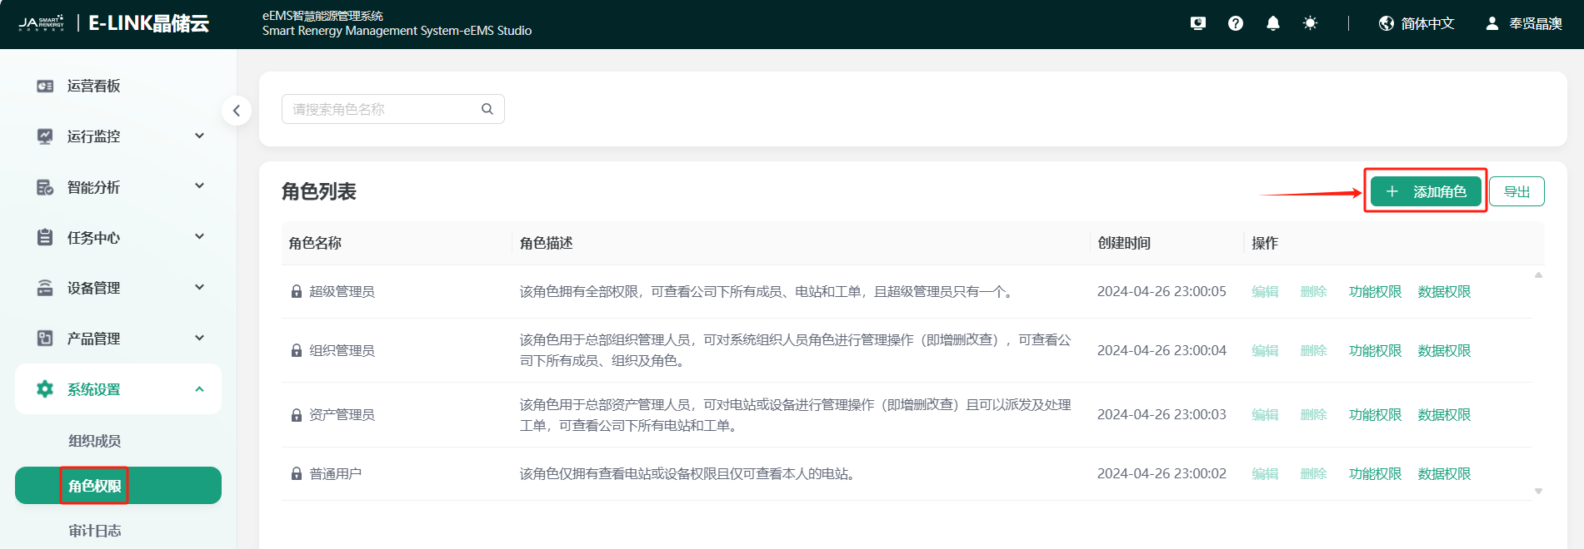The image size is (1584, 549).
Task: Click the 添加角色 button
Action: click(1425, 191)
